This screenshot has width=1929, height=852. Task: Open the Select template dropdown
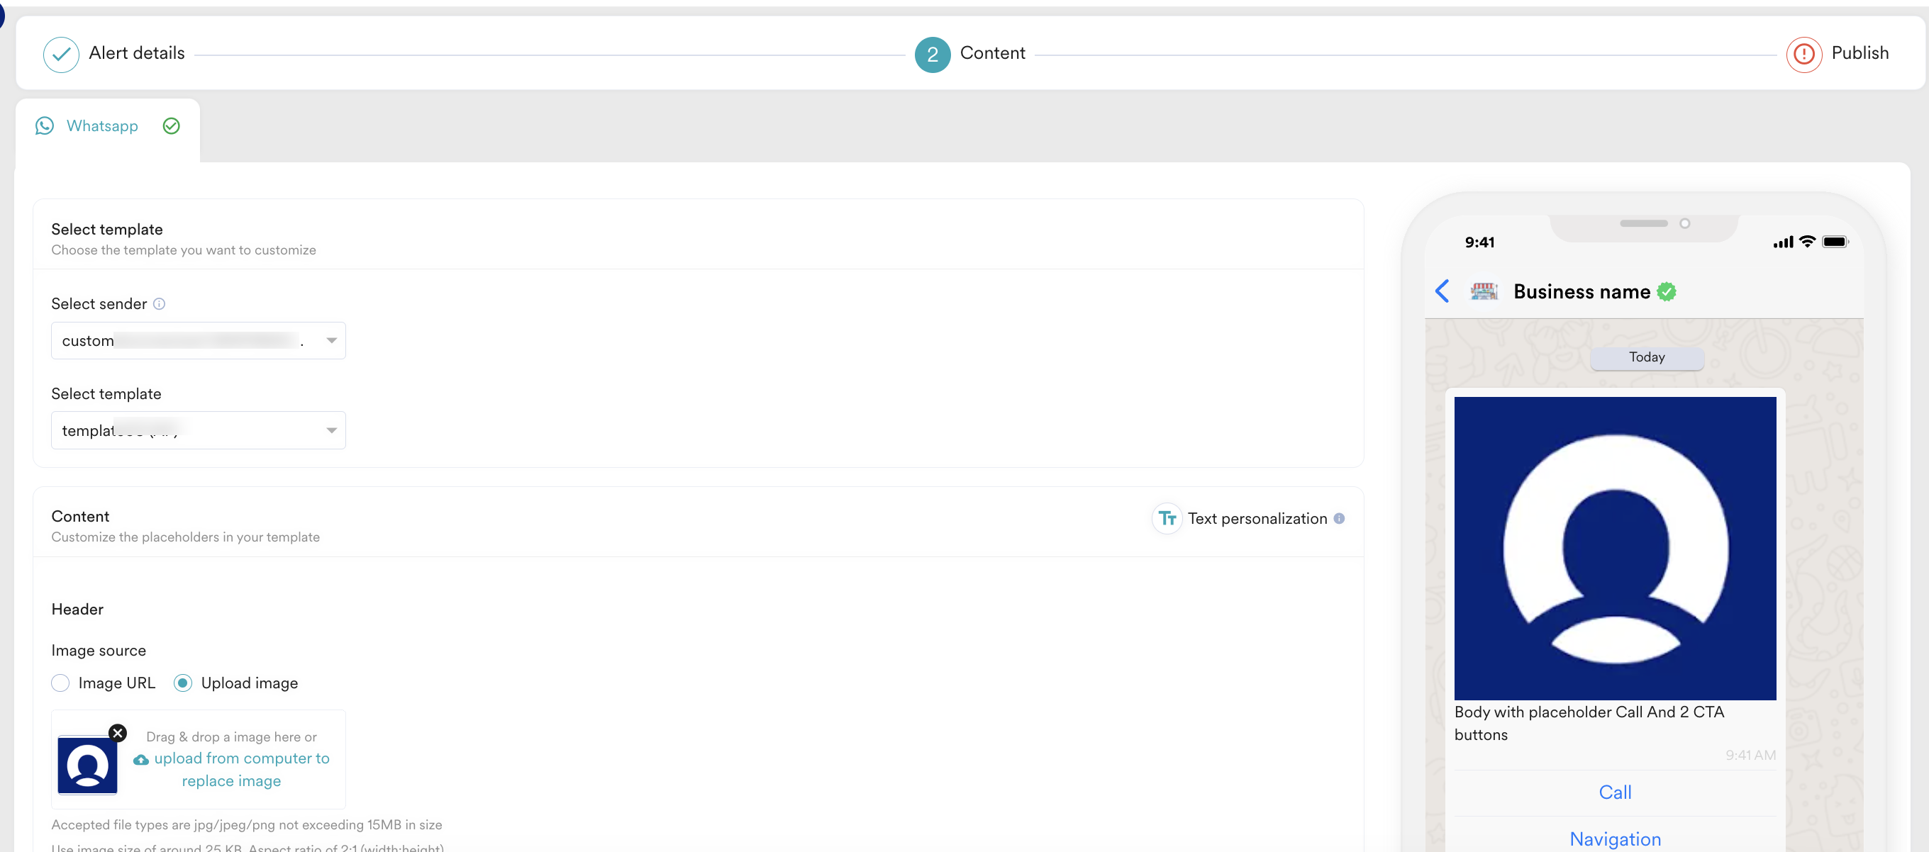[198, 430]
